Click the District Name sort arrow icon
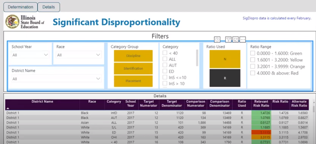Viewport: 316px width, 144px height. point(8,108)
